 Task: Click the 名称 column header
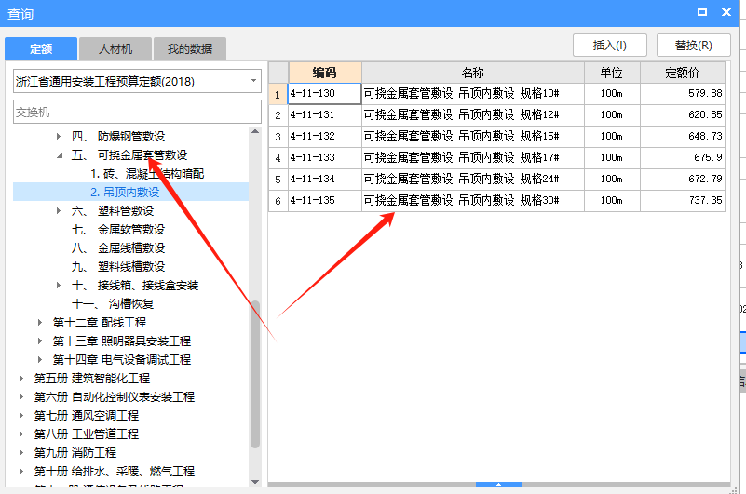(x=473, y=73)
